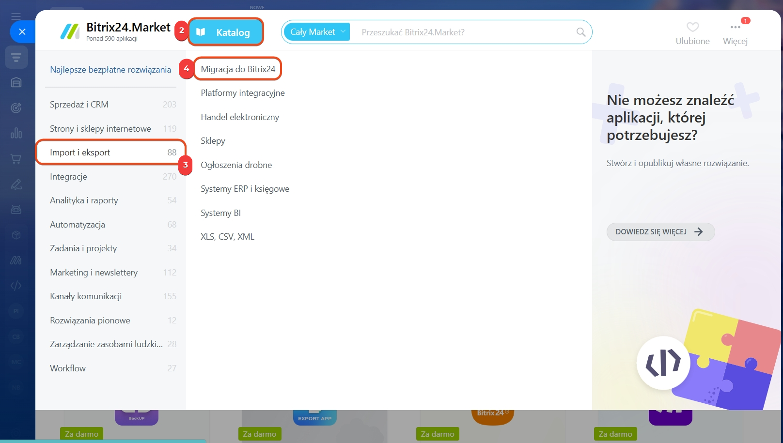
Task: Open Ulubione favorites heart icon
Action: pyautogui.click(x=693, y=27)
